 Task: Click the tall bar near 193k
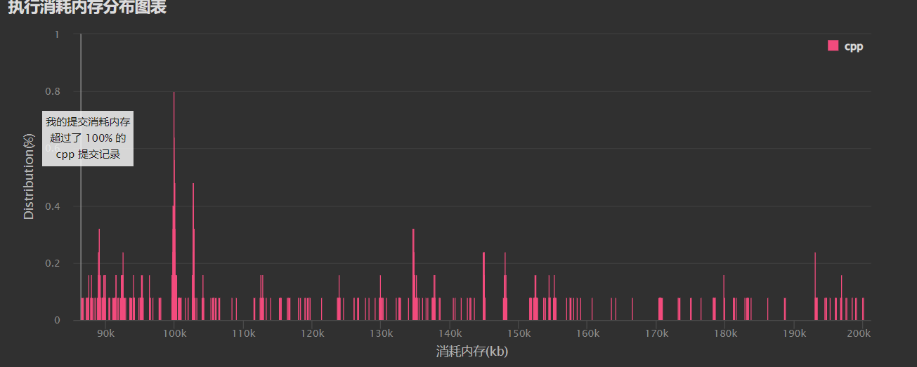(x=815, y=288)
